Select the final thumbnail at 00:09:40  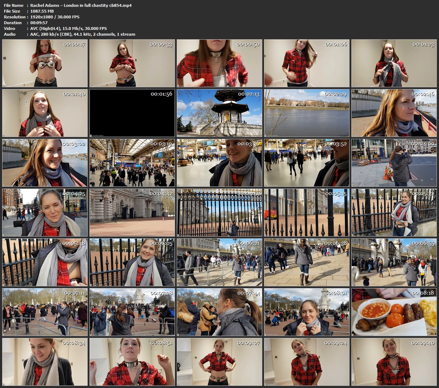(394, 362)
